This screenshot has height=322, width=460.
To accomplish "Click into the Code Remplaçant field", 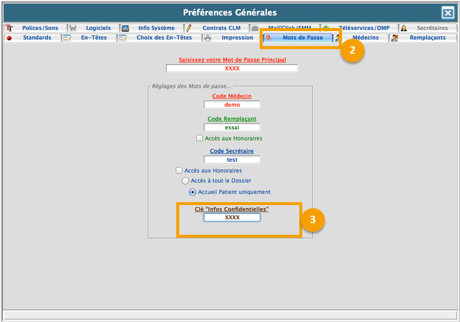I will [232, 127].
